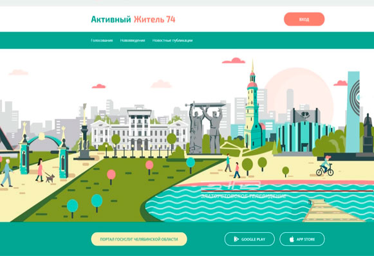
Task: Click the city illustration banner
Action: click(187, 135)
